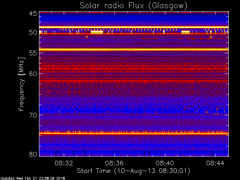Click the 08:44 time axis label
Screen dimensions: 240x180
[215, 163]
